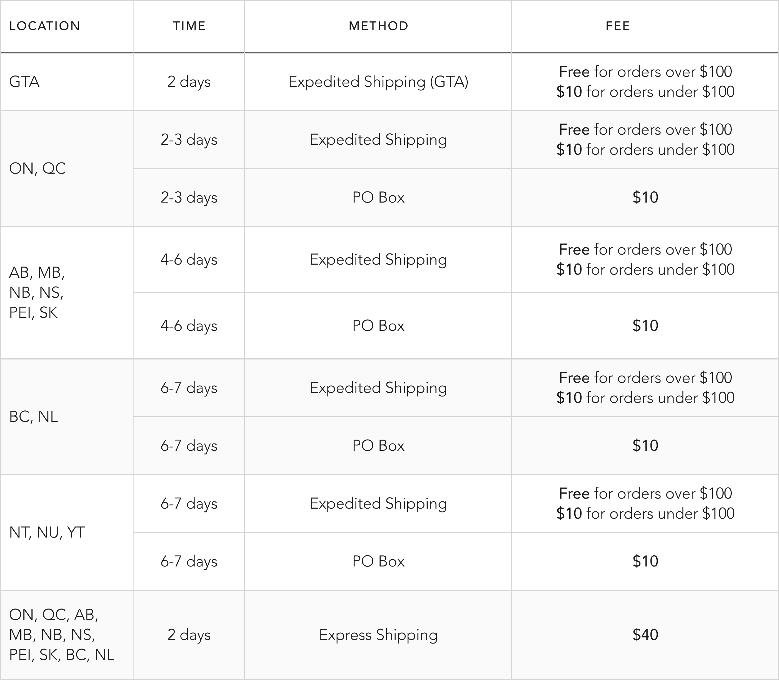The width and height of the screenshot is (779, 680).
Task: Click the GTA location cell
Action: 24,82
